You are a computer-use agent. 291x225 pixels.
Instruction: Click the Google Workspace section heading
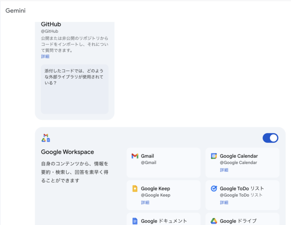[67, 152]
